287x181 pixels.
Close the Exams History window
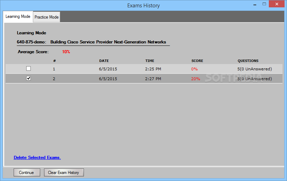277,4
